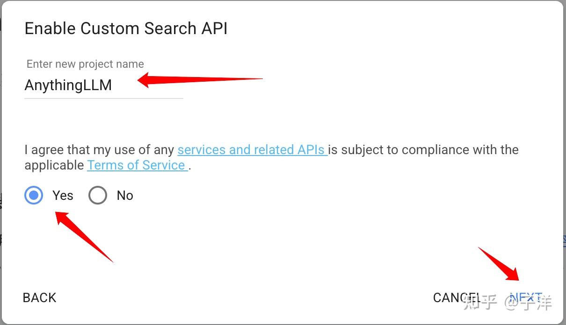Click NEXT to continue enabling the API

pos(527,297)
